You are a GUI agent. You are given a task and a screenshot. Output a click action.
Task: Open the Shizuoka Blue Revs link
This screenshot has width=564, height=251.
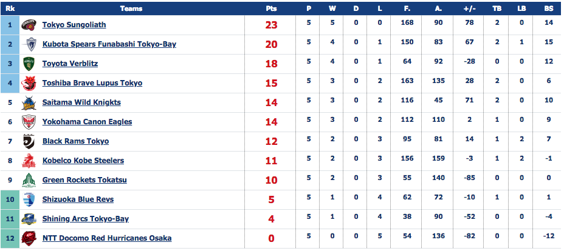point(78,199)
